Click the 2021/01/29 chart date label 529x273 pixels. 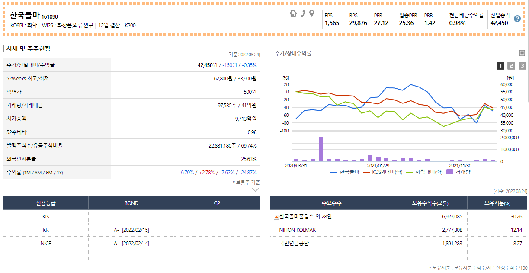[378, 165]
